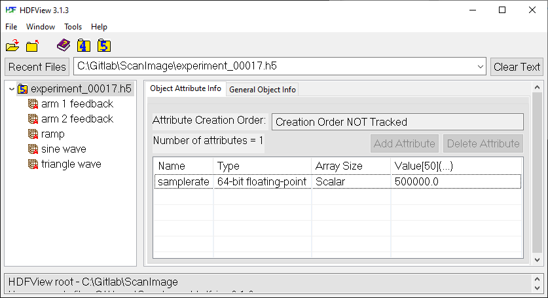Click the Attribute Creation Order label
Image resolution: width=548 pixels, height=298 pixels.
(209, 121)
